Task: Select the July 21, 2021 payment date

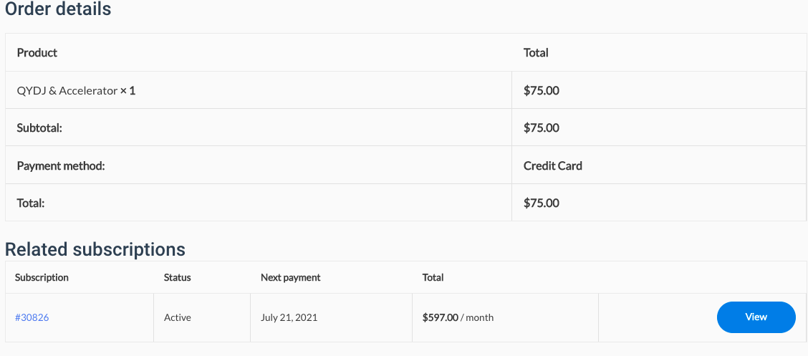Action: pos(289,317)
